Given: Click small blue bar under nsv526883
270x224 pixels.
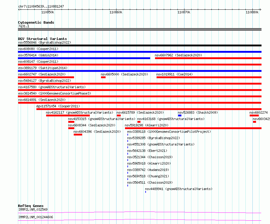Looking at the screenshot, I should [x=180, y=115].
